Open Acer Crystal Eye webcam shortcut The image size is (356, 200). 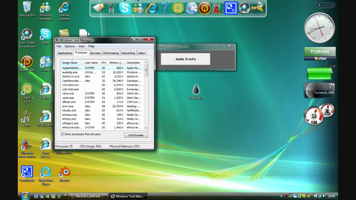tap(27, 38)
